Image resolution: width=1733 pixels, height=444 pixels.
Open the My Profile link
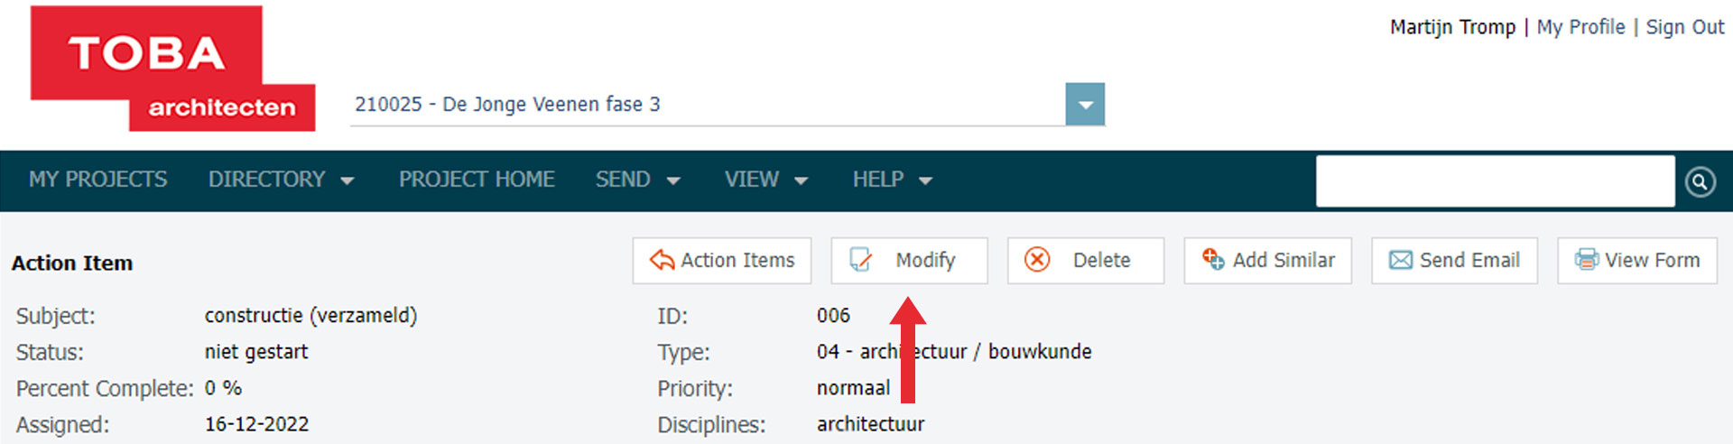pos(1580,27)
